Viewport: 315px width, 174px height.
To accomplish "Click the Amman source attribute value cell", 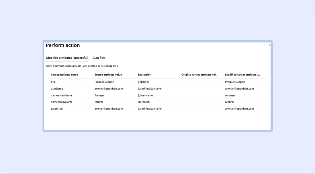I will coord(99,95).
